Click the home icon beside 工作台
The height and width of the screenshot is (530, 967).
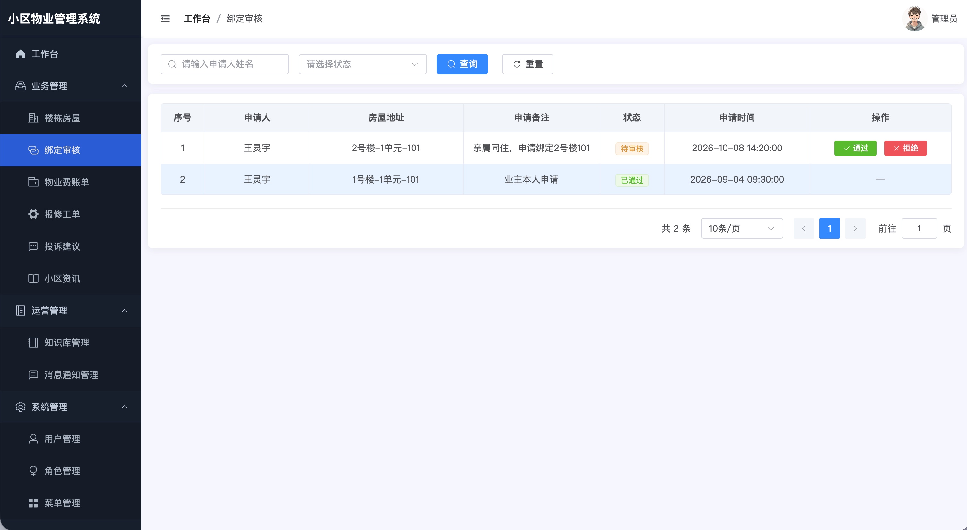pyautogui.click(x=21, y=54)
